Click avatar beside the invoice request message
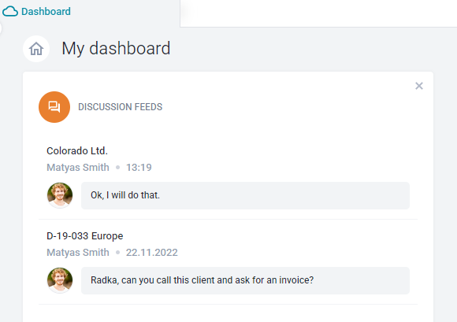Image resolution: width=457 pixels, height=322 pixels. pyautogui.click(x=60, y=280)
